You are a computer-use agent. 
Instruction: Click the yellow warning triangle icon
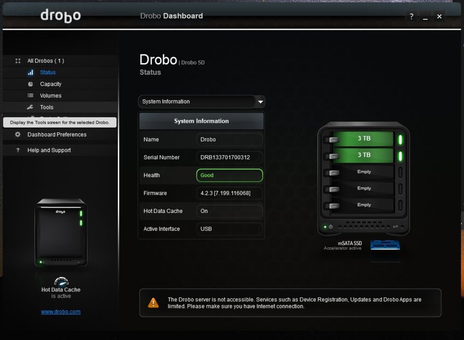pos(153,303)
